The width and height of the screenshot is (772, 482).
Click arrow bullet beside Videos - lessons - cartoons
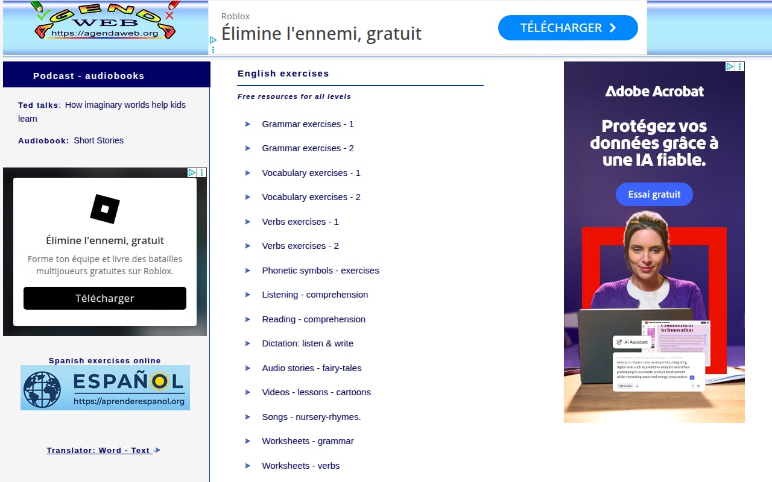(248, 392)
